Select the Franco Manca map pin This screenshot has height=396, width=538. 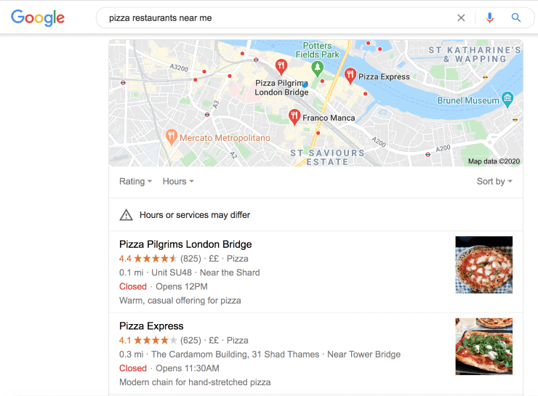pyautogui.click(x=294, y=116)
